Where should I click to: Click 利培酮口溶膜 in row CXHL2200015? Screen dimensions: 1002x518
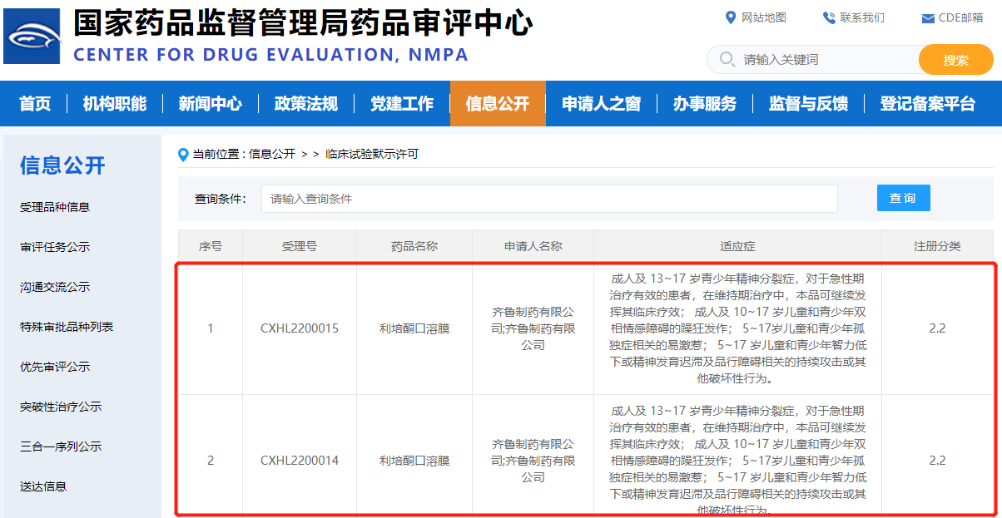414,328
